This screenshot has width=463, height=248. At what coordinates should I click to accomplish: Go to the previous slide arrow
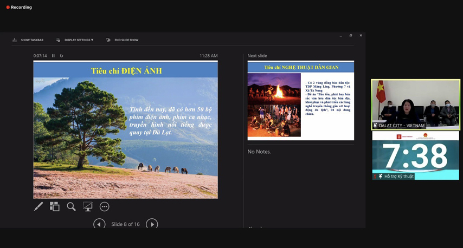pyautogui.click(x=99, y=224)
